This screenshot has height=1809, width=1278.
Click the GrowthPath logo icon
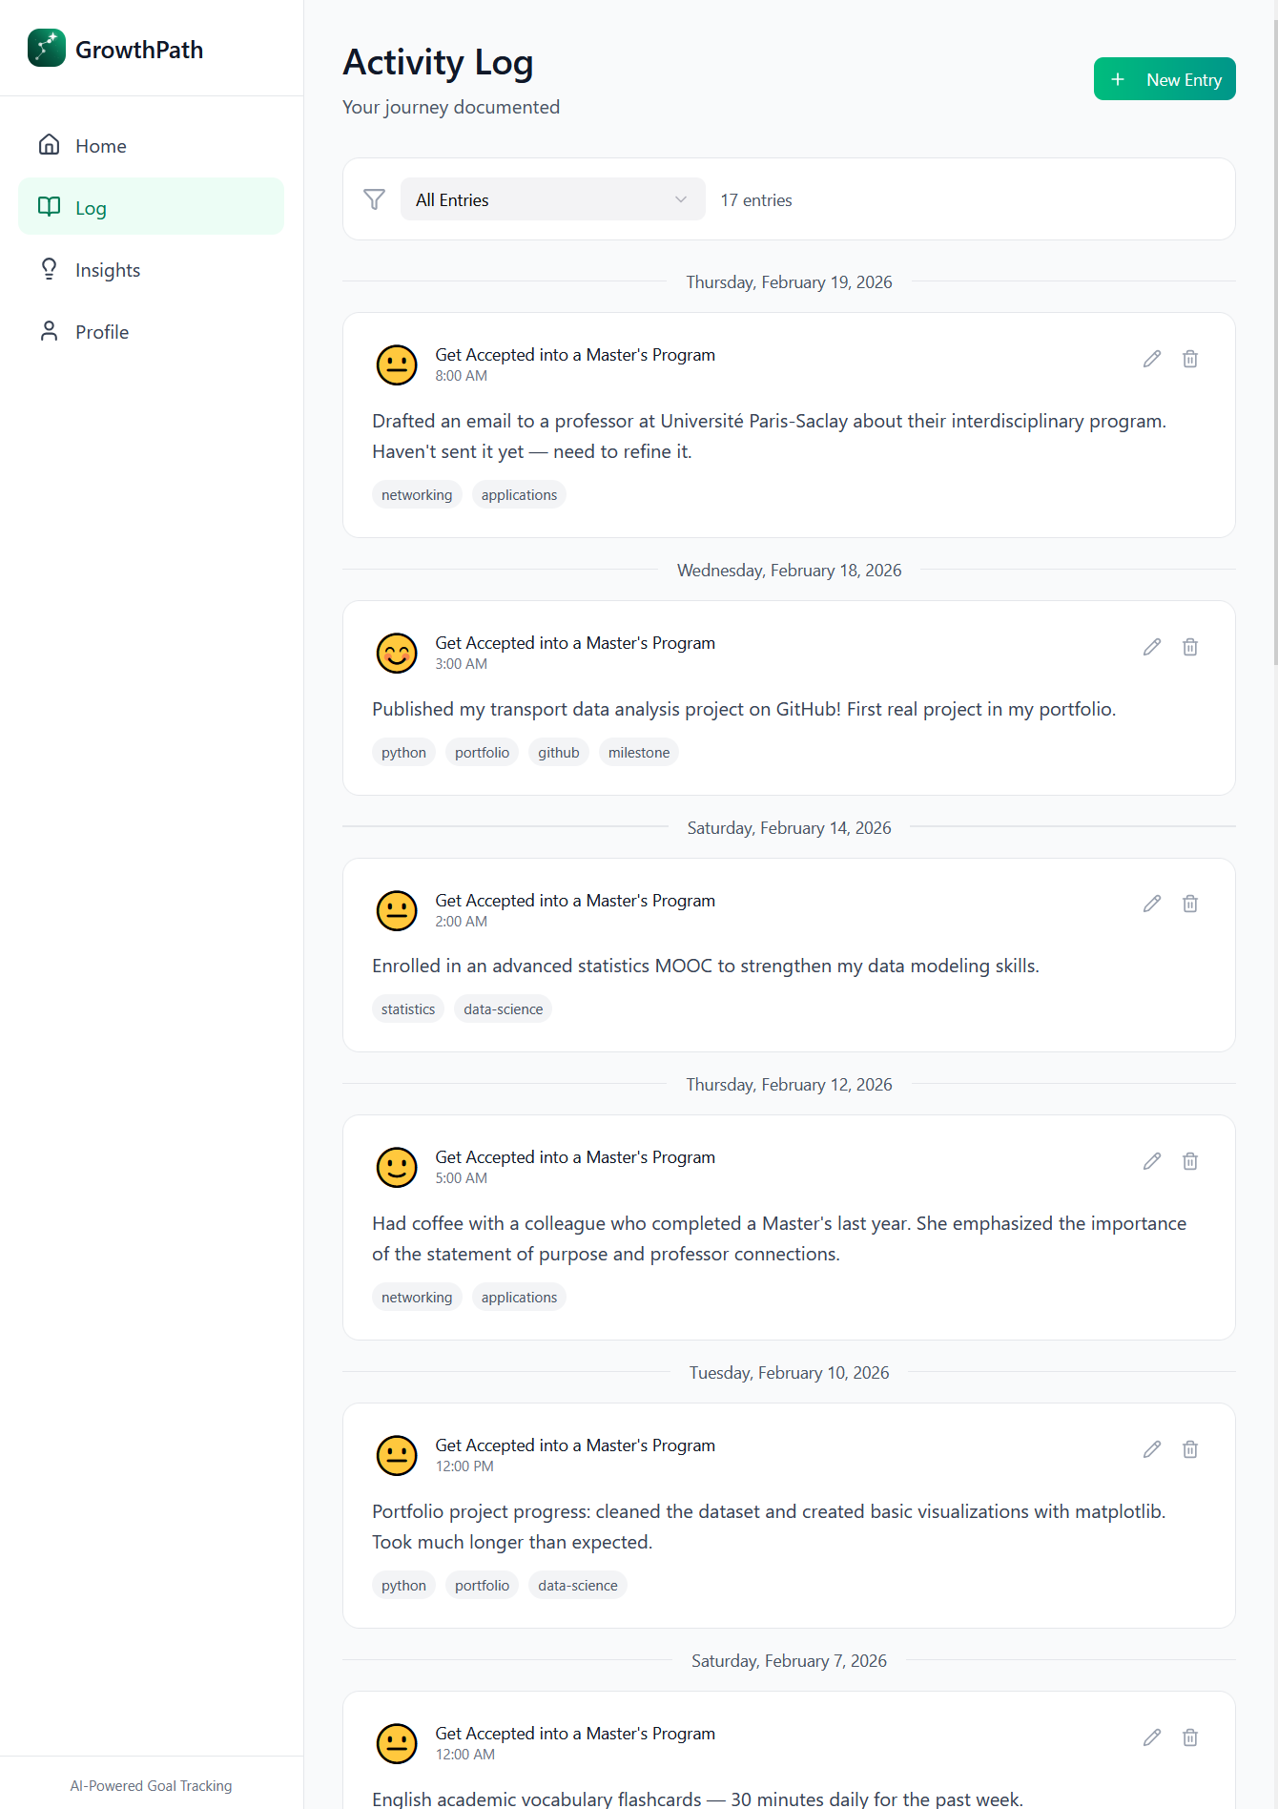(x=47, y=48)
